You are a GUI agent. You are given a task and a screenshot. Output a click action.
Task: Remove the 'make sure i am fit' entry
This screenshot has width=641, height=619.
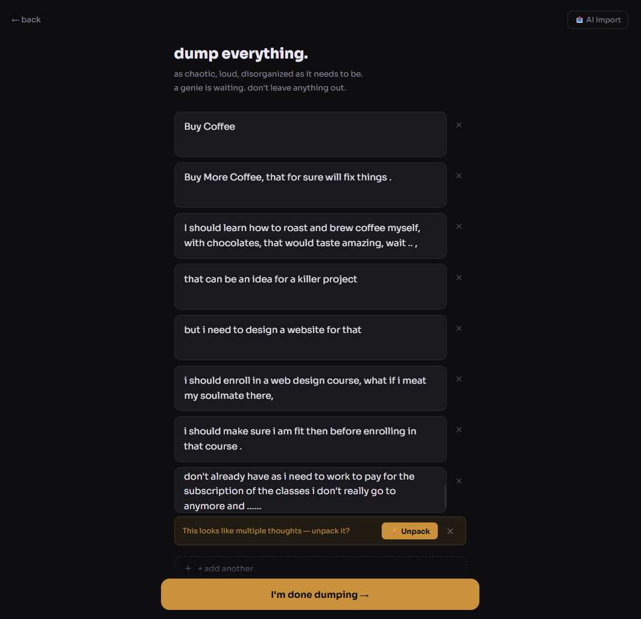[x=459, y=430]
